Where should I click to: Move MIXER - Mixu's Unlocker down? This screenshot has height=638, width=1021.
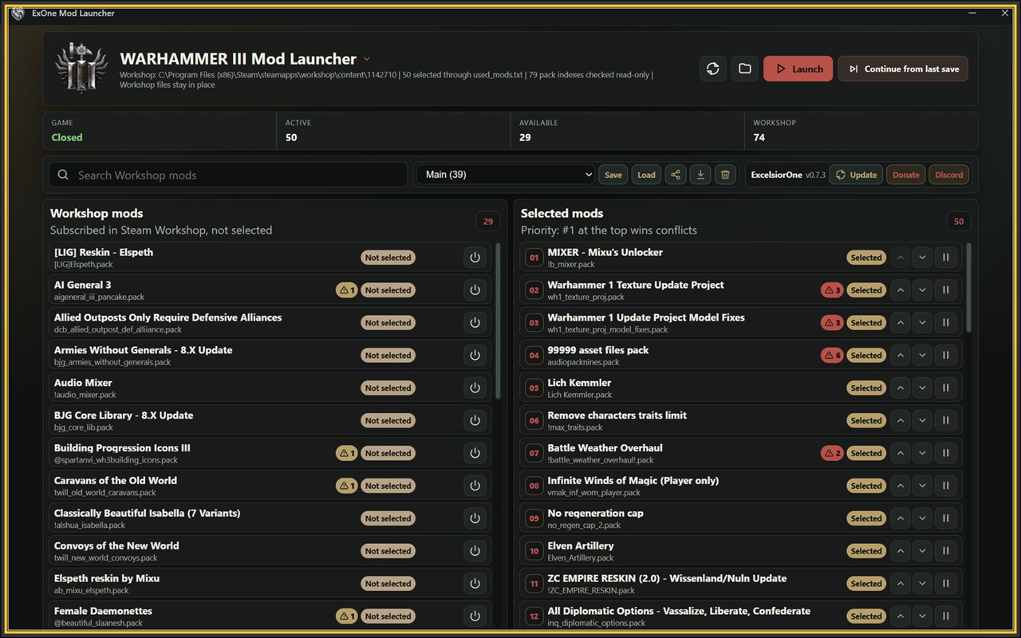pos(923,258)
